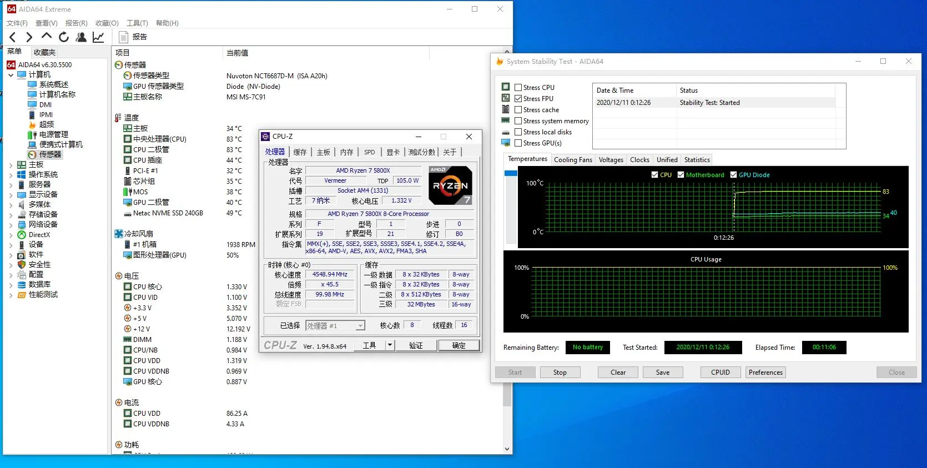Open the 工具 dropdown arrow in CPU-Z
Screen dimensions: 927x468
[x=390, y=345]
